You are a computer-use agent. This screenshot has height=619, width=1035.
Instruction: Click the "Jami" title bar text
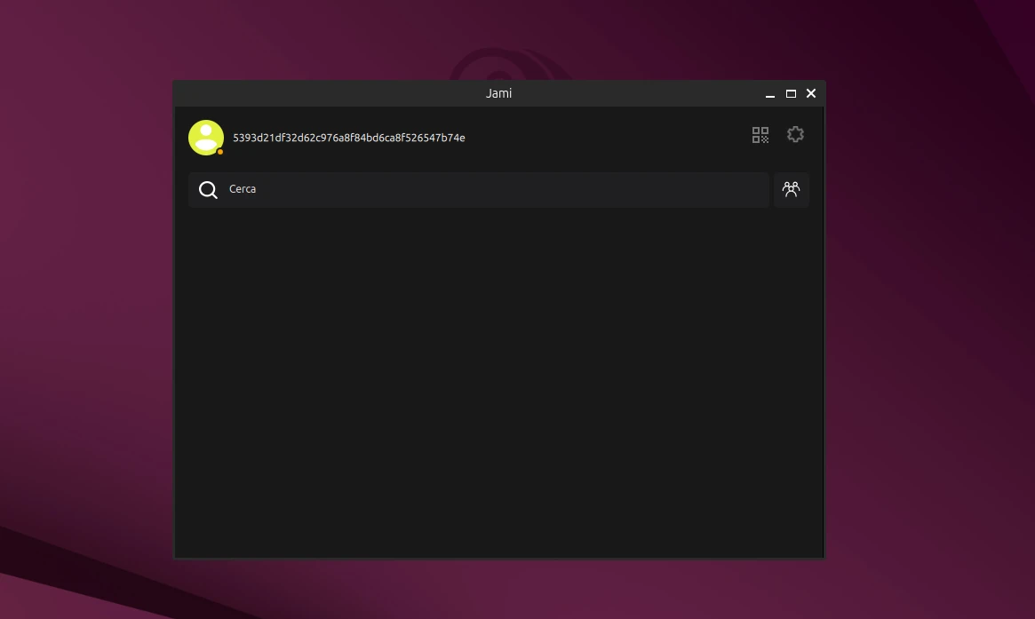point(498,93)
